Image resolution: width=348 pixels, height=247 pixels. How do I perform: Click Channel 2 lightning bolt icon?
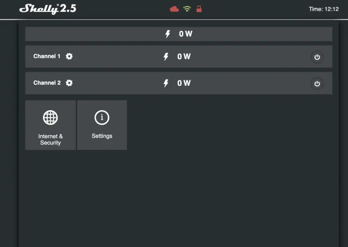pyautogui.click(x=166, y=83)
